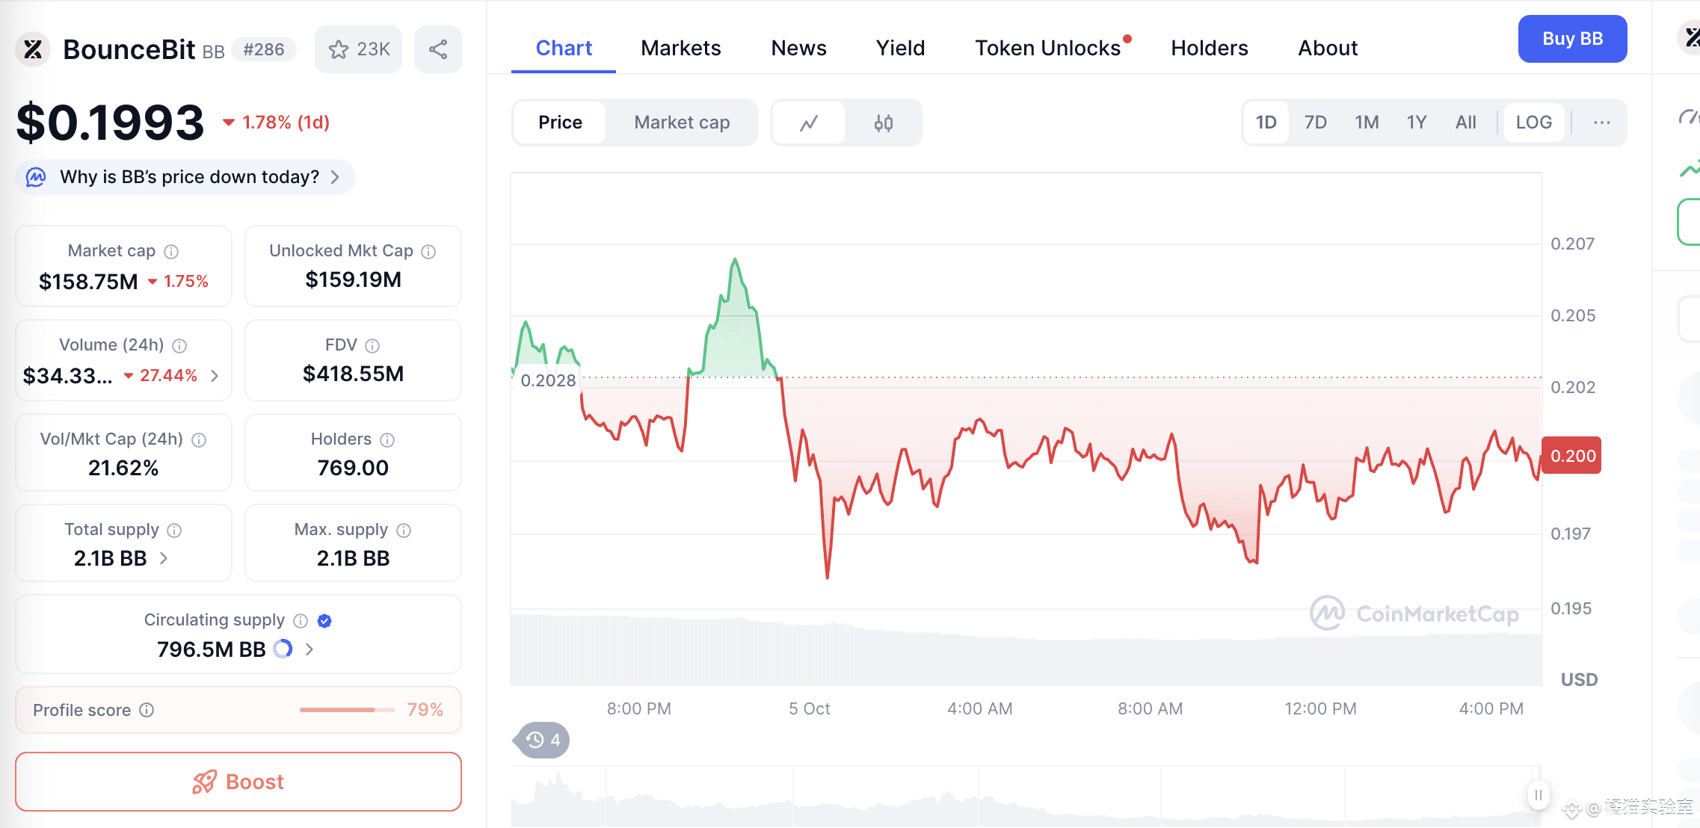The width and height of the screenshot is (1700, 828).
Task: Click the Market cap info icon
Action: pyautogui.click(x=171, y=252)
